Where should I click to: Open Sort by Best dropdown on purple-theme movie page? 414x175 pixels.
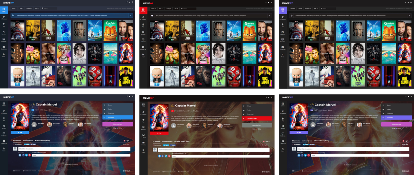point(405,144)
